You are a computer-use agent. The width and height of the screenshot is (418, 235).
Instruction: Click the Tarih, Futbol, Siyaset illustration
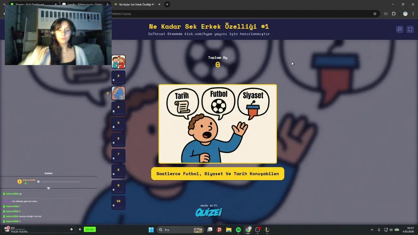(218, 124)
